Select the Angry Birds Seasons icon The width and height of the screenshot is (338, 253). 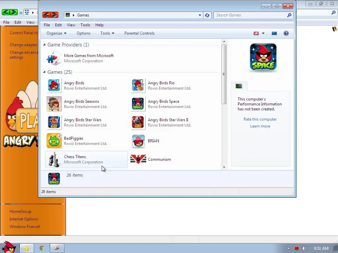(x=54, y=104)
